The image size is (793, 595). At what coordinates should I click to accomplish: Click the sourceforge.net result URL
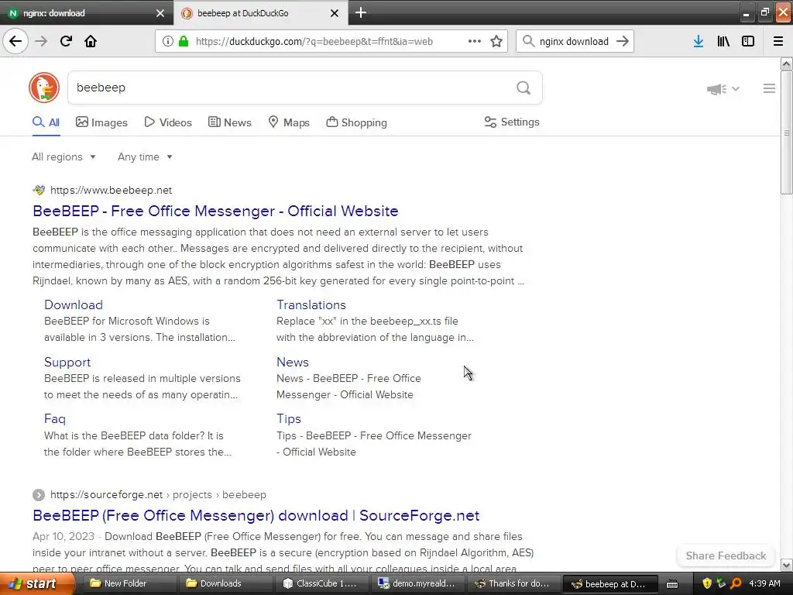point(158,495)
